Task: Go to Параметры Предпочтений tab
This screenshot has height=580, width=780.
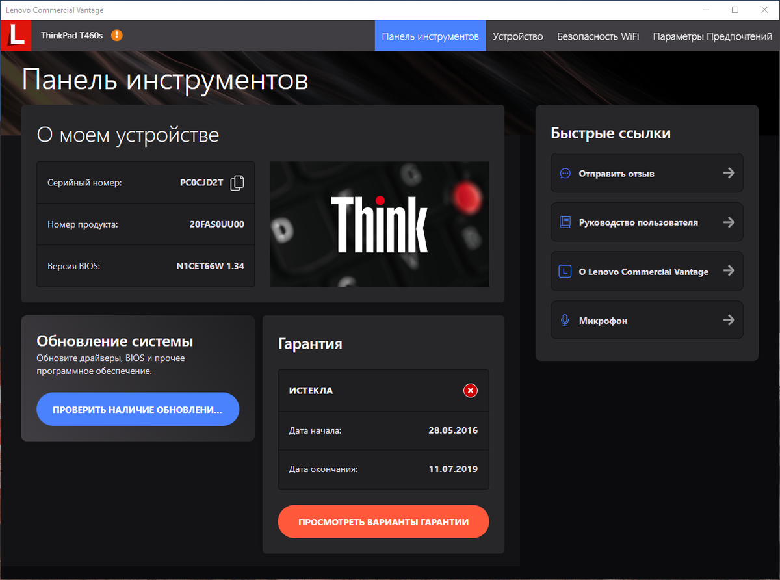Action: pyautogui.click(x=712, y=36)
